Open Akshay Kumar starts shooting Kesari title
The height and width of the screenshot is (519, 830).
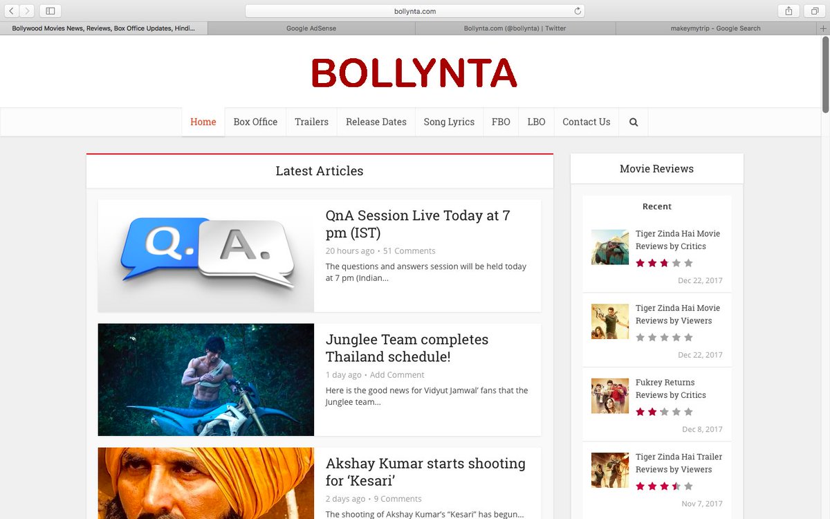[425, 472]
